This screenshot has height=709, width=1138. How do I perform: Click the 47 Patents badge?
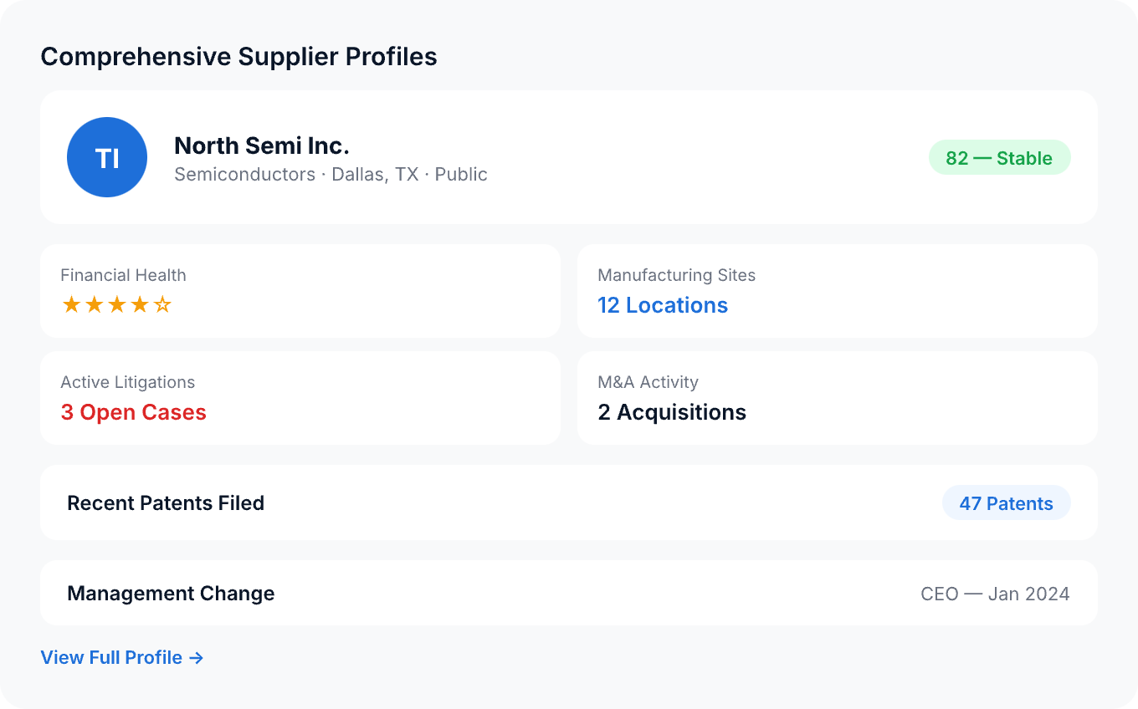tap(1006, 503)
